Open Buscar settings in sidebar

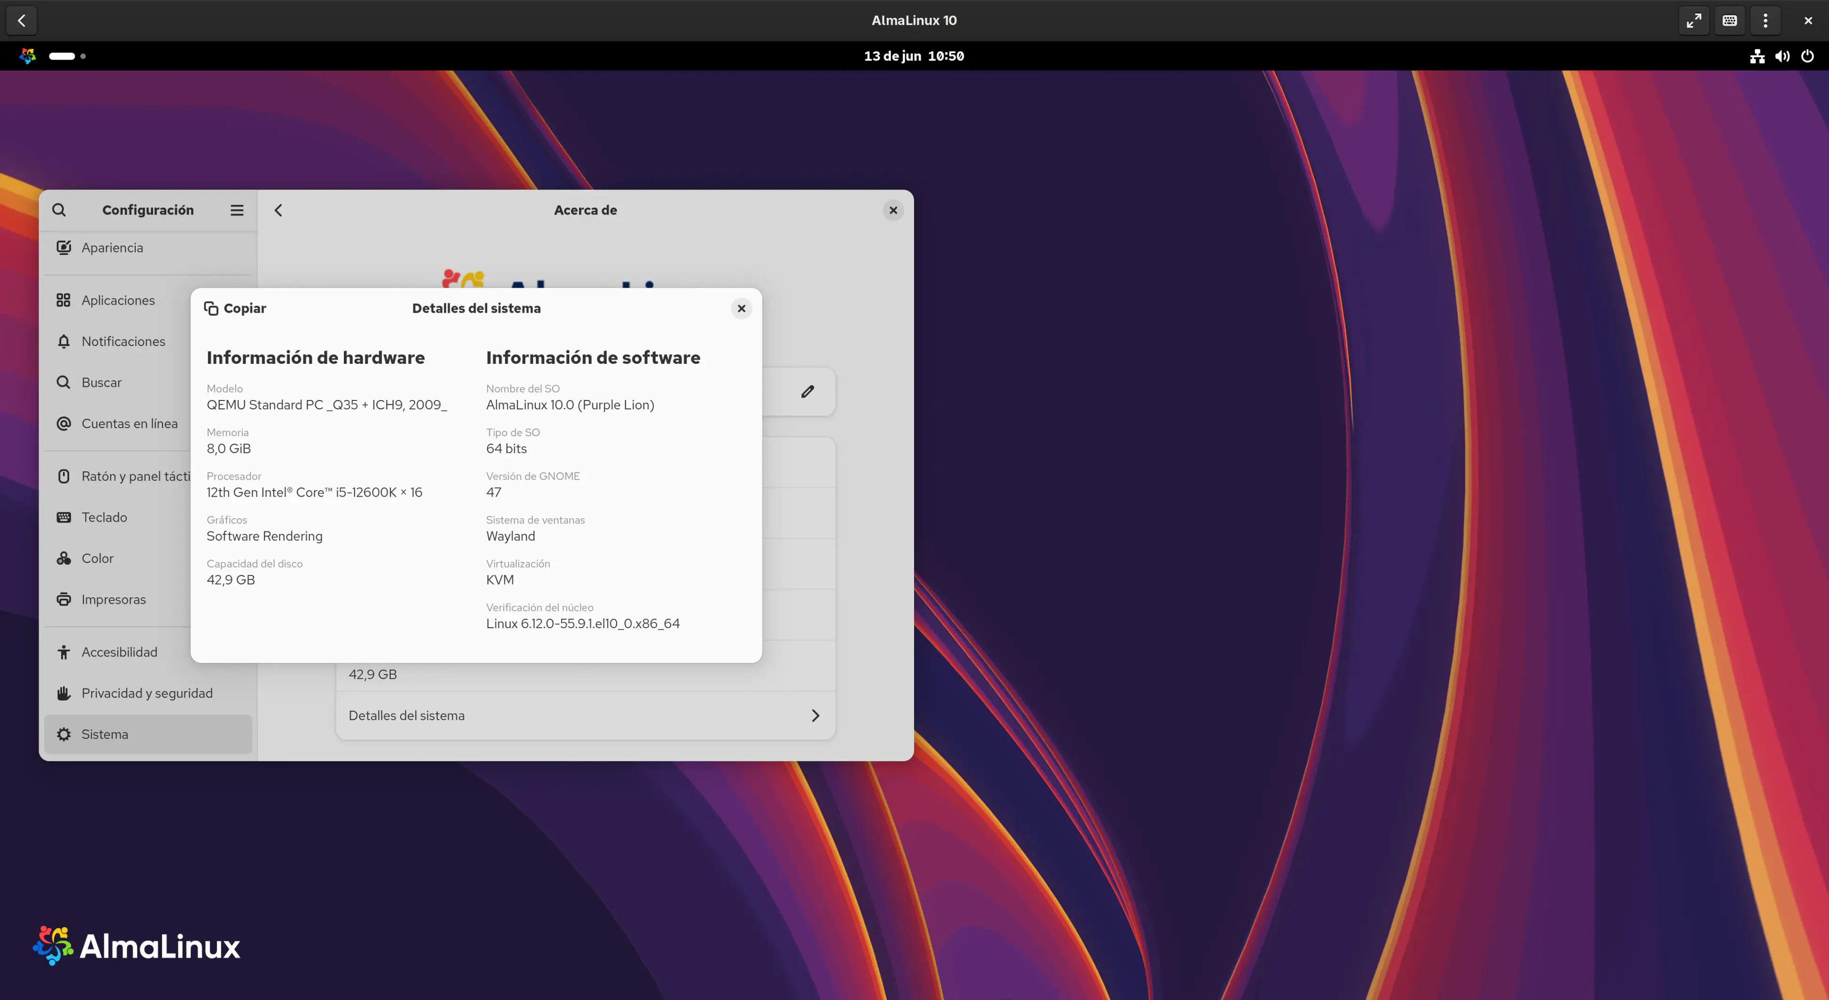tap(147, 383)
